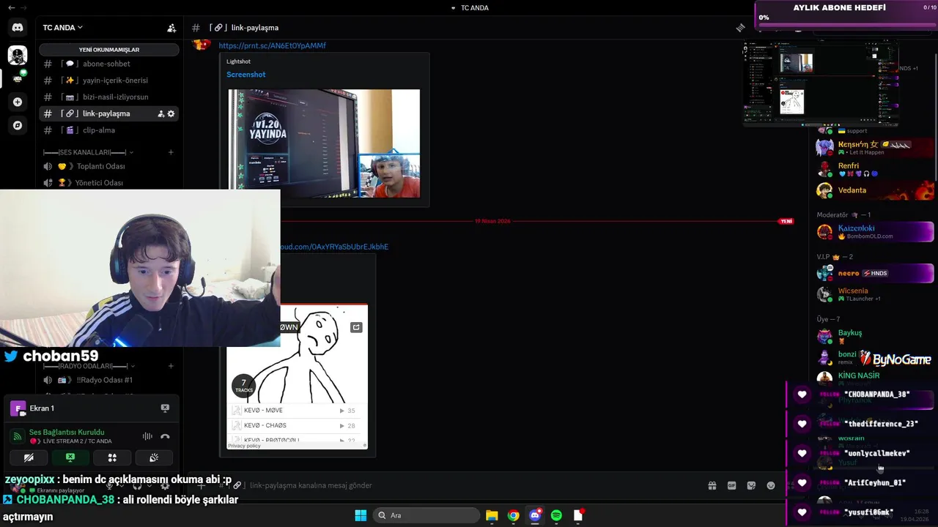
Task: Open abone-sohbet channel
Action: 108,64
